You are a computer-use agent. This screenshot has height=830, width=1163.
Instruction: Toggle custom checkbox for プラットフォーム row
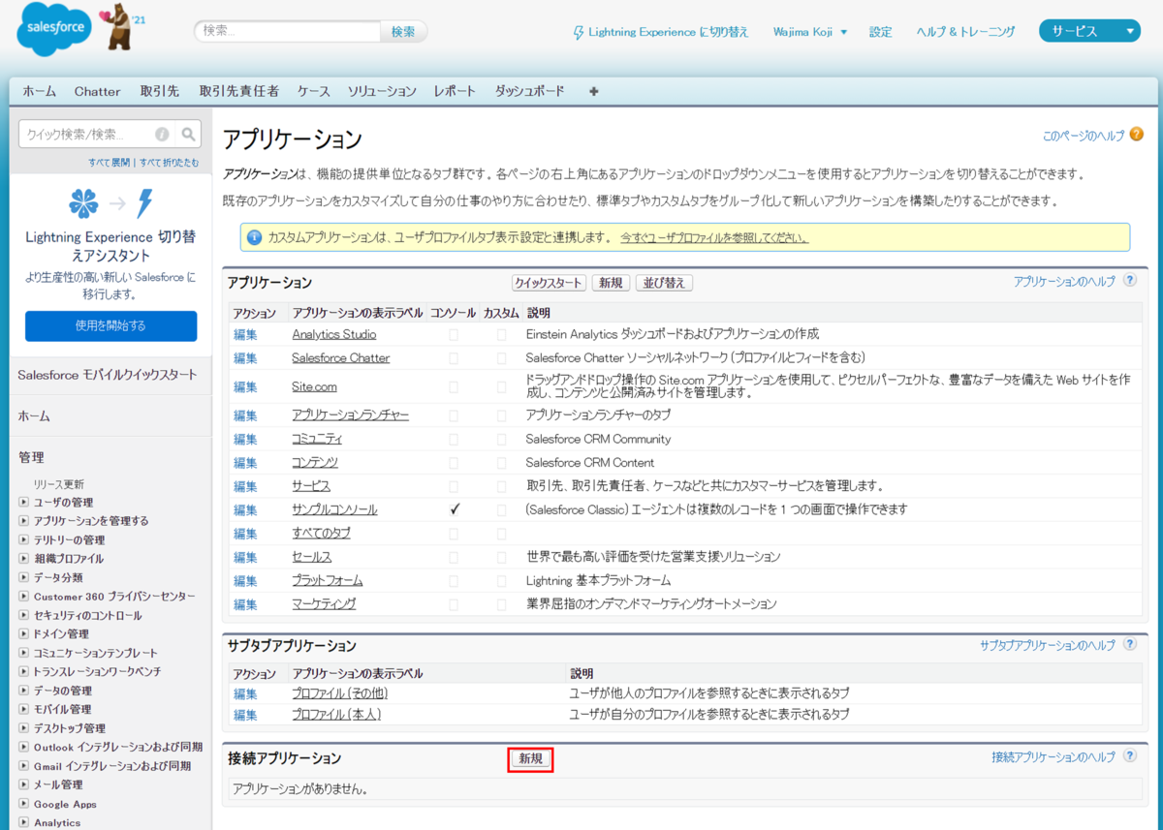point(501,581)
